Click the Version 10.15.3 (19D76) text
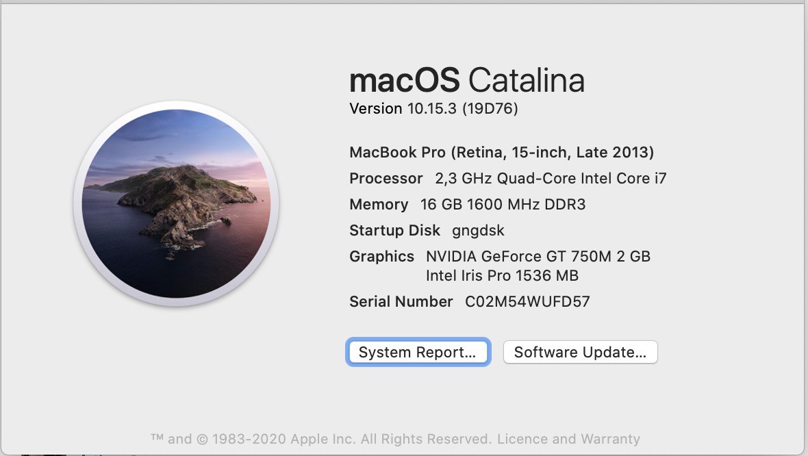 coord(433,109)
